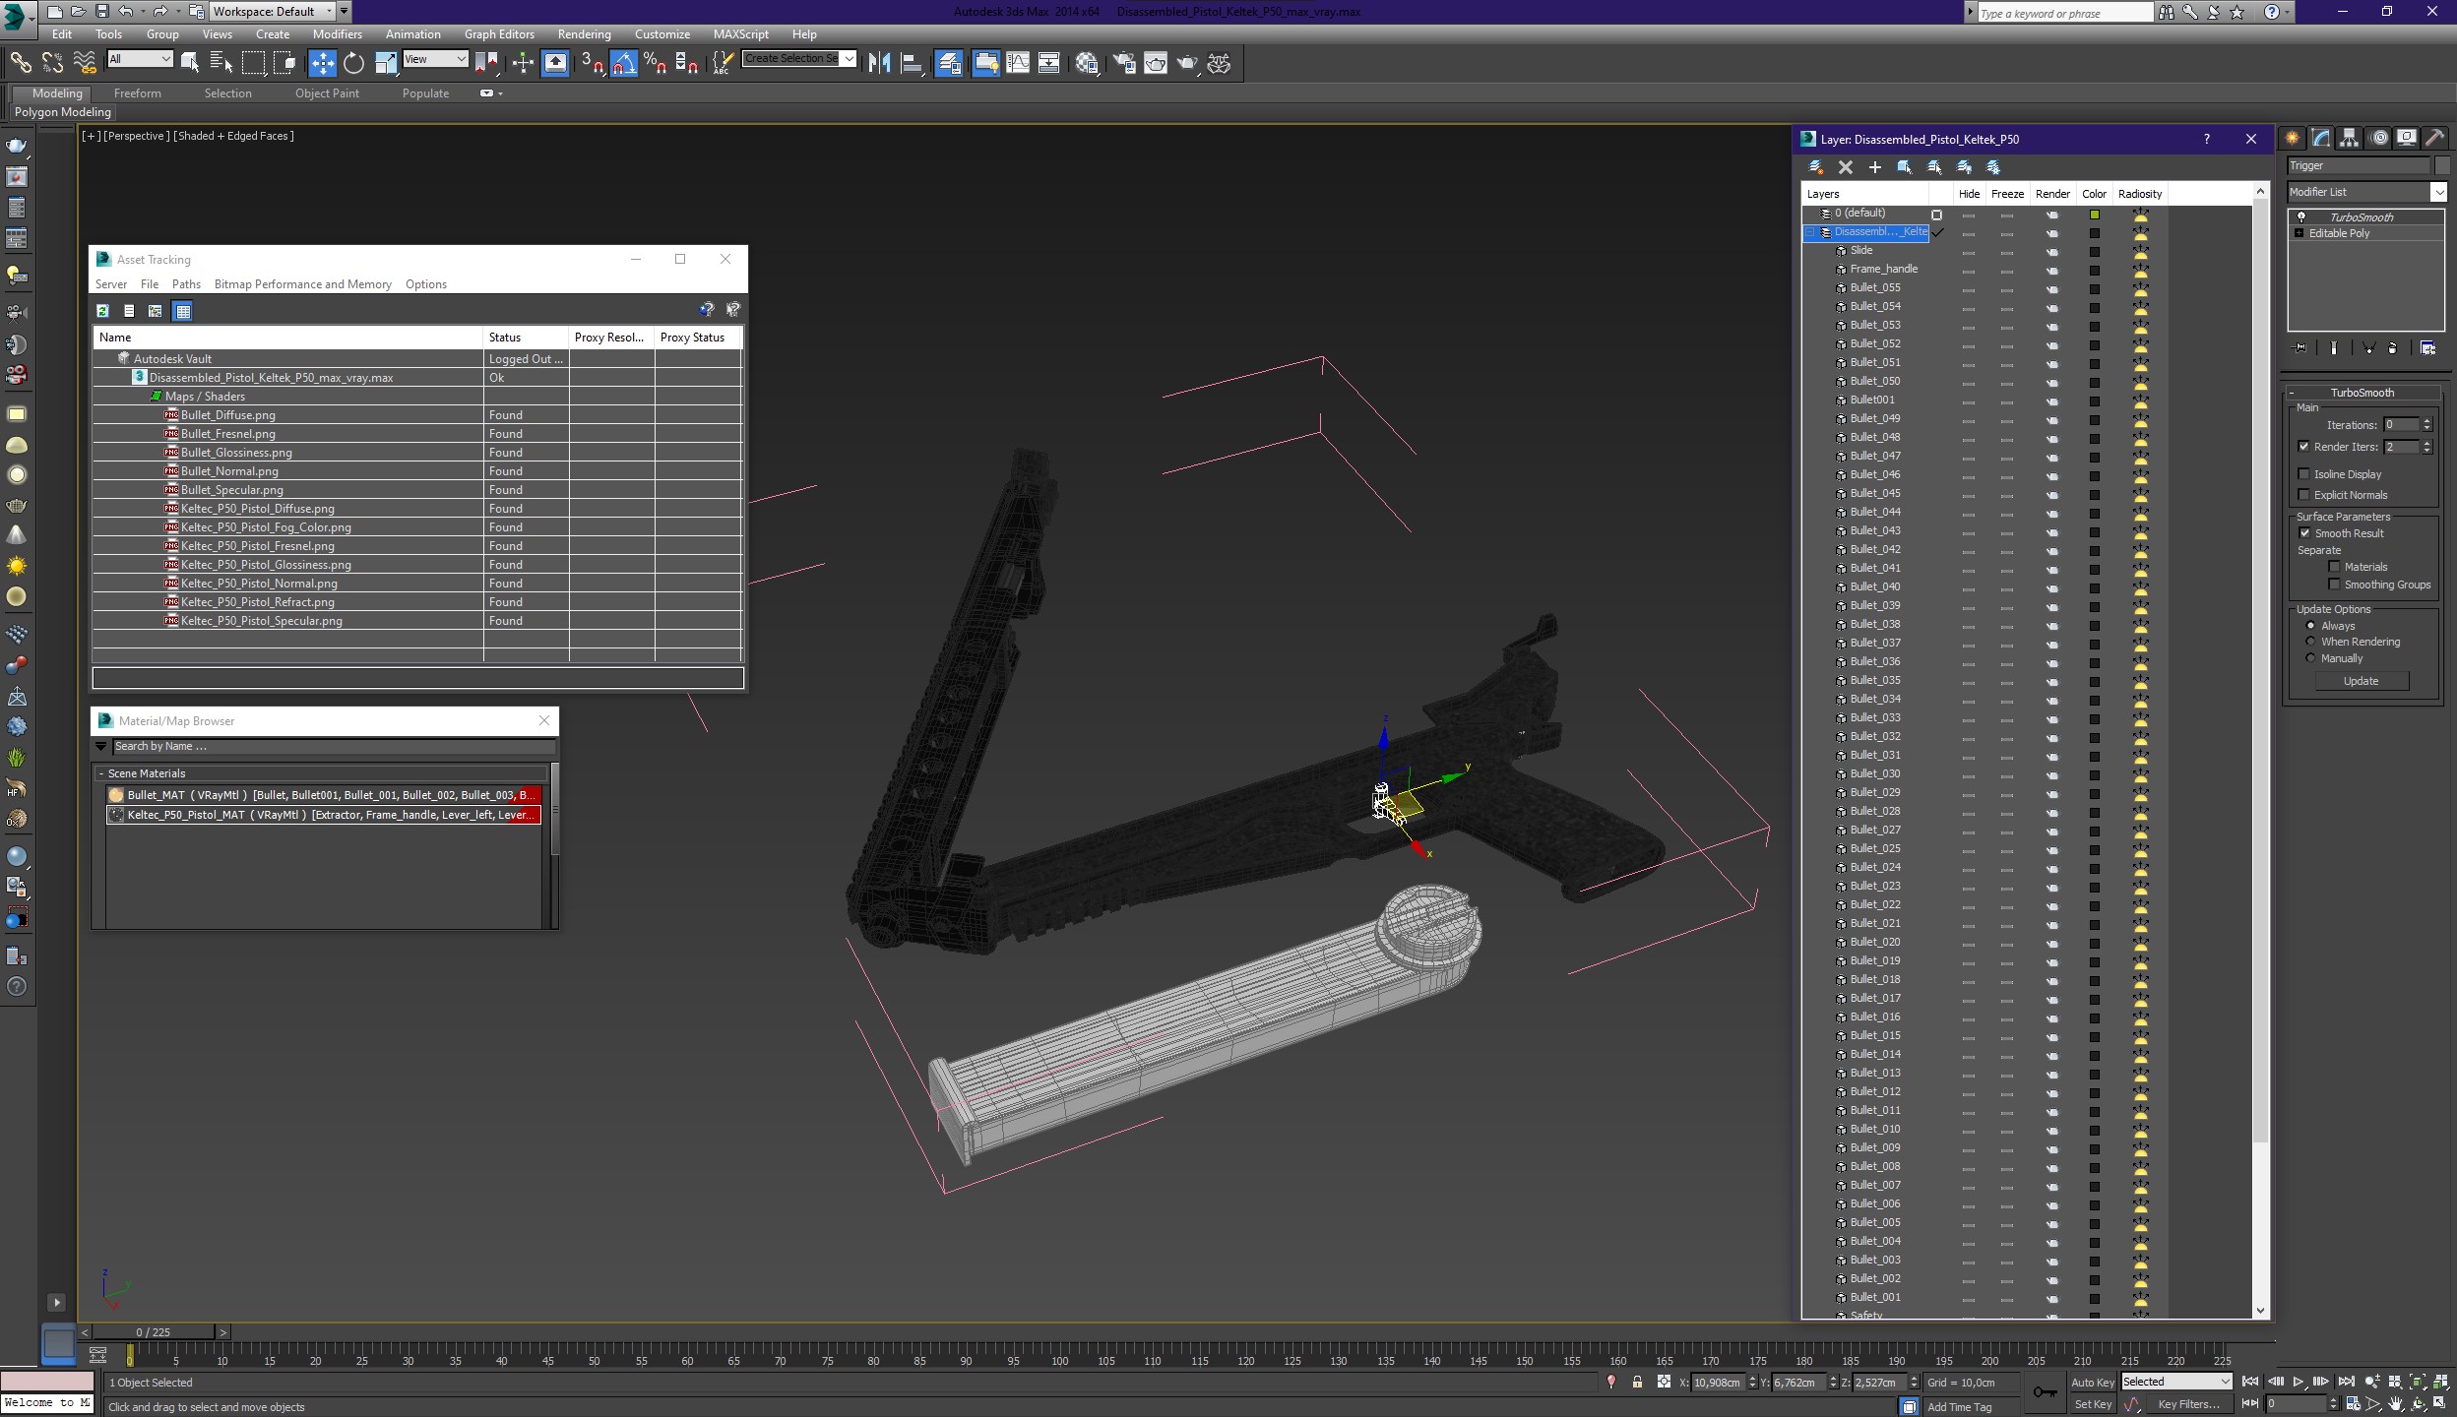
Task: Select Manually update option
Action: pos(2310,658)
